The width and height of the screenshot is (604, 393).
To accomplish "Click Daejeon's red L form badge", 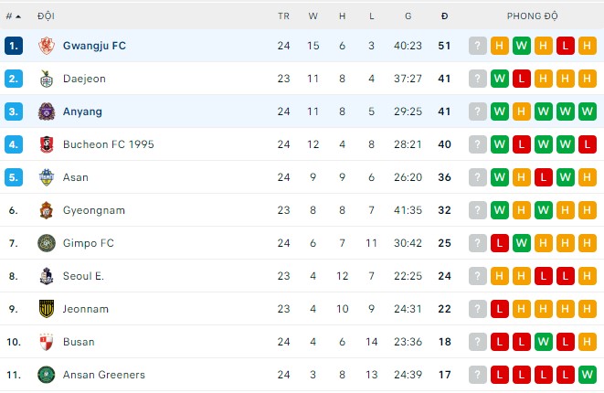I will (522, 79).
